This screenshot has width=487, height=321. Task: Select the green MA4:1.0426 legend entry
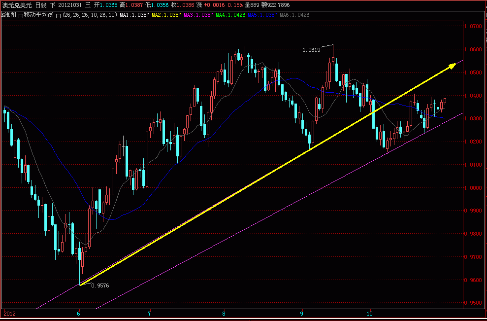230,15
